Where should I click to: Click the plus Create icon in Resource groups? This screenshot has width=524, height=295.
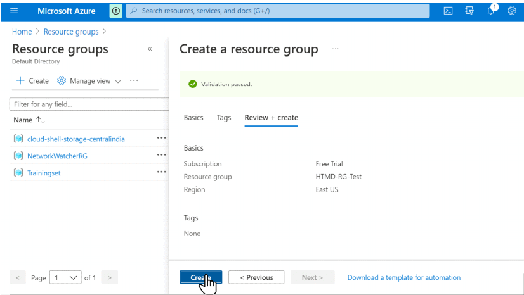pyautogui.click(x=20, y=80)
